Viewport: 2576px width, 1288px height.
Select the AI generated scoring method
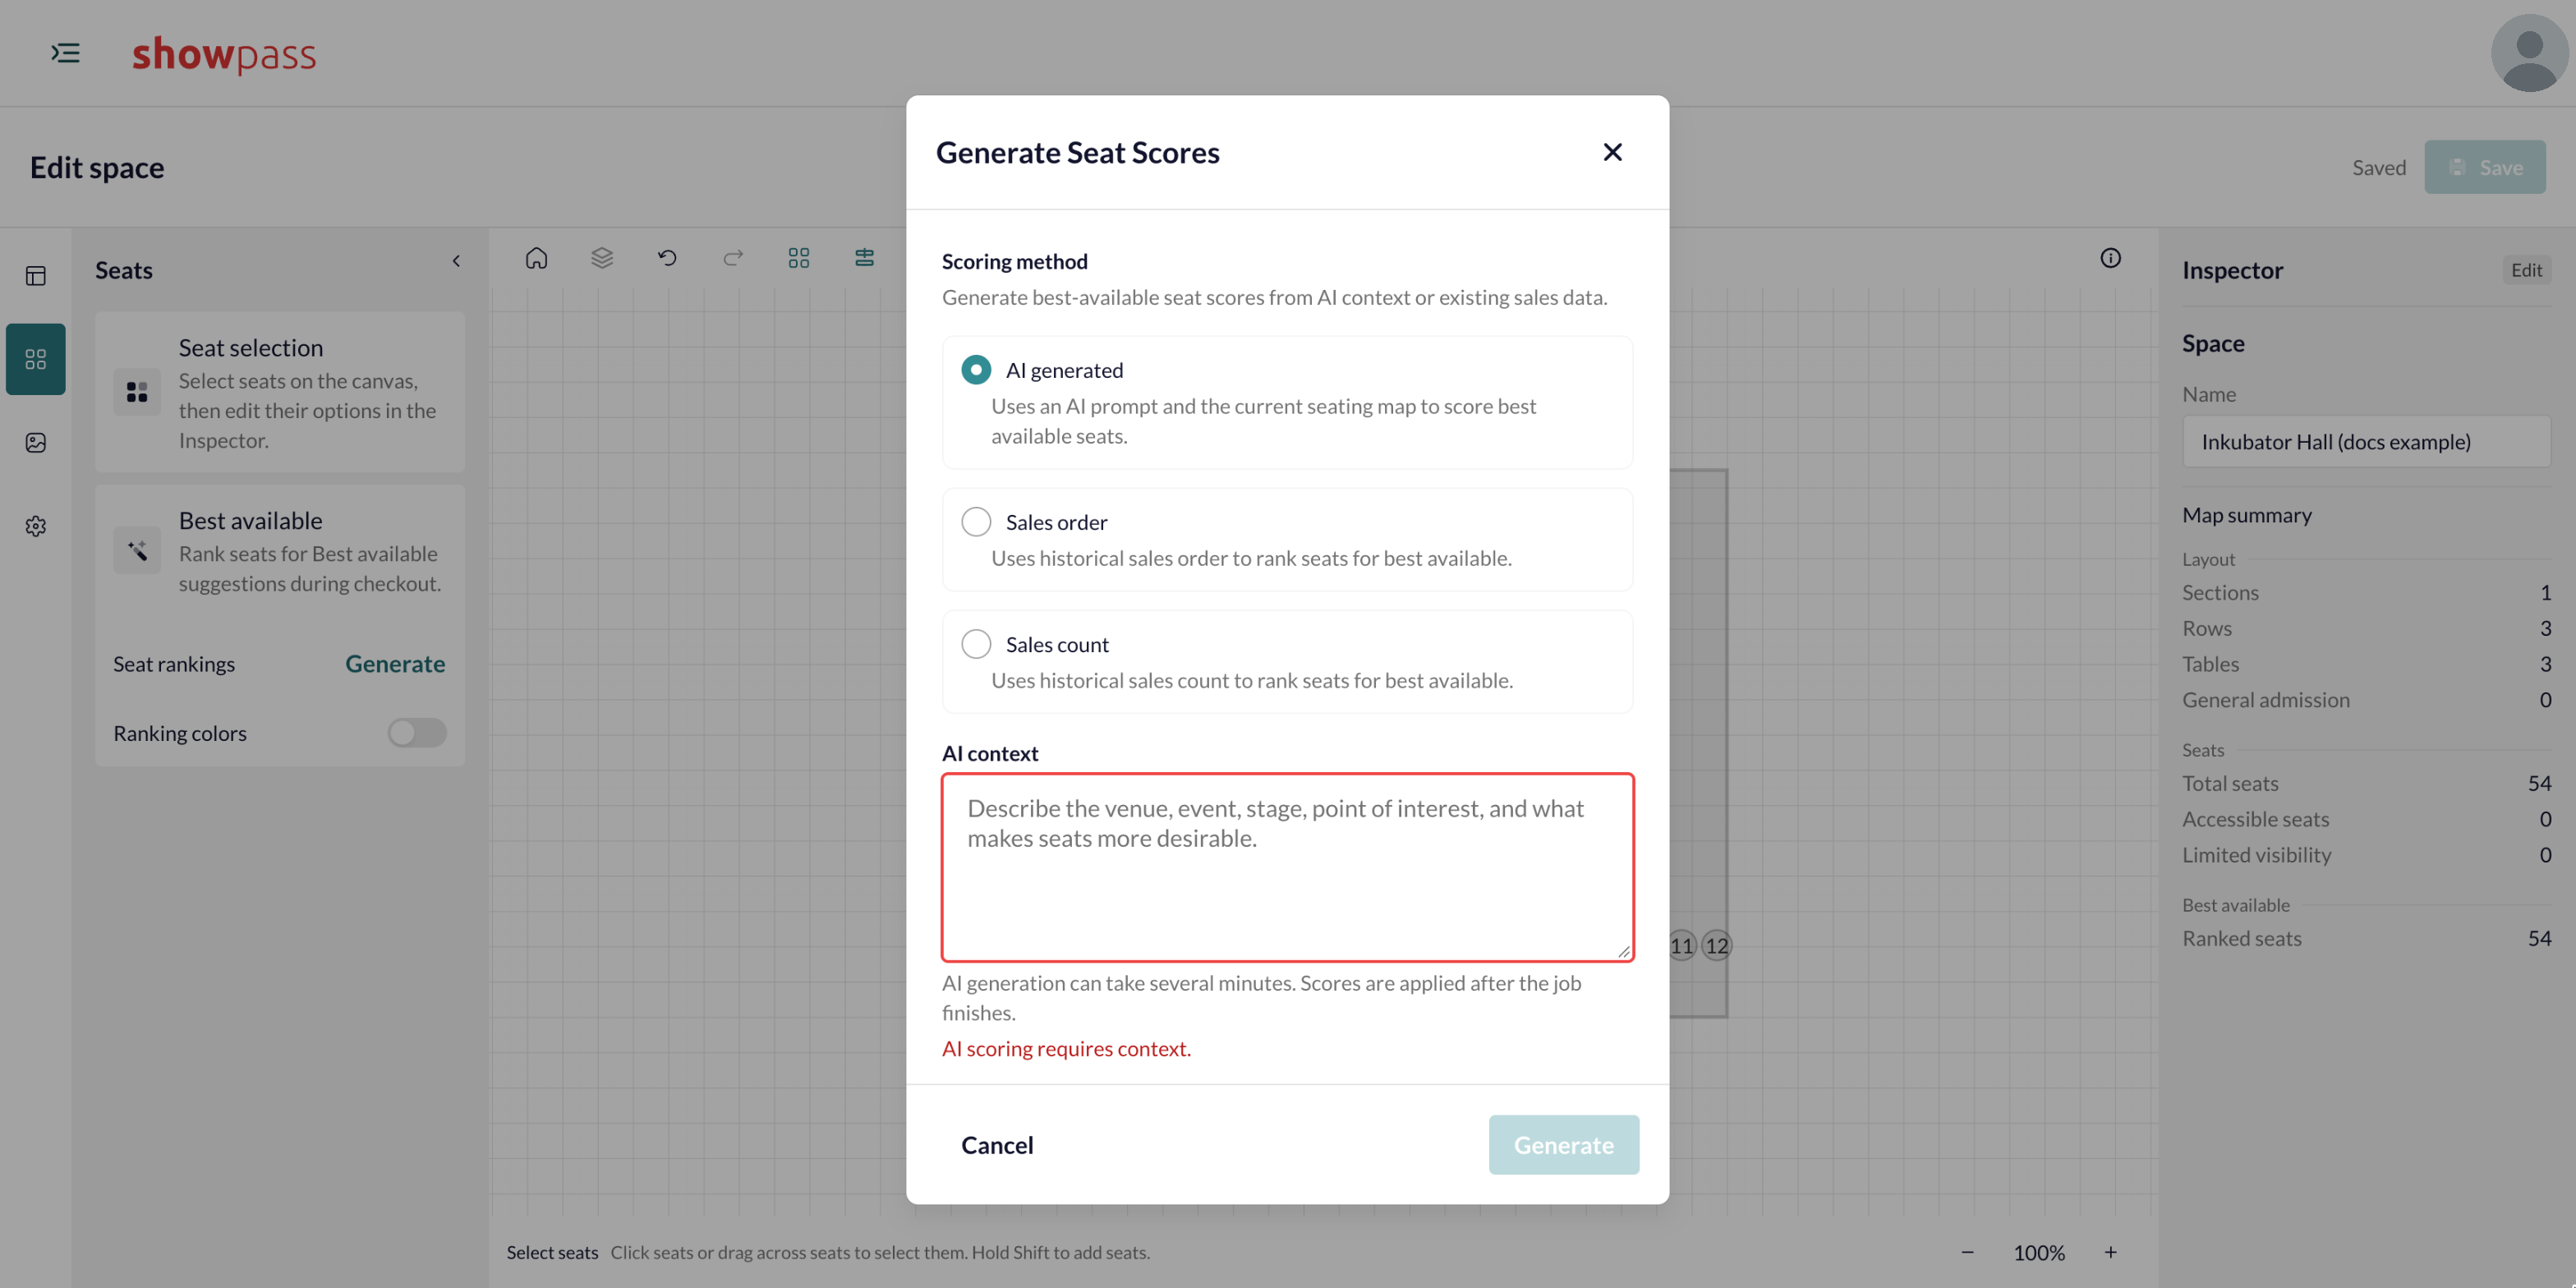(975, 370)
